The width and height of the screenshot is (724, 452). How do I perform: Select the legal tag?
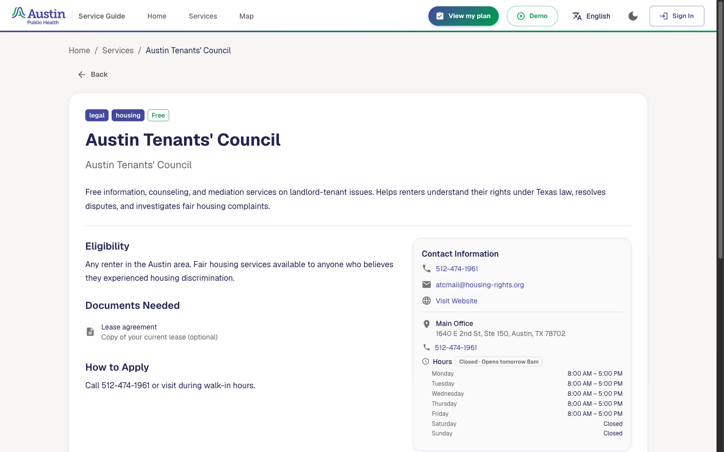(97, 116)
